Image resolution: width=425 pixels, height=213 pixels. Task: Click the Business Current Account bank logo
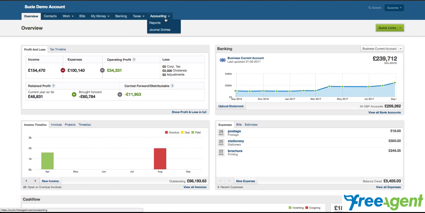coord(223,60)
